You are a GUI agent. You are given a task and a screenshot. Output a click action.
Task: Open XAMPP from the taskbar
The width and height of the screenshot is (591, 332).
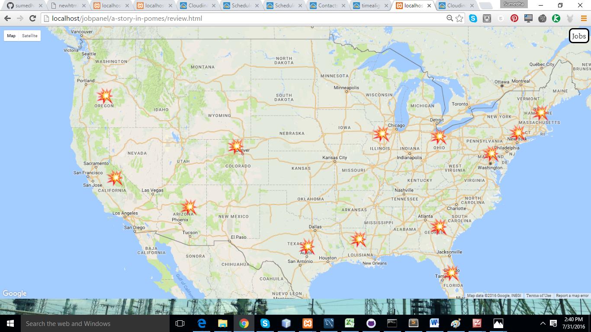coord(307,323)
